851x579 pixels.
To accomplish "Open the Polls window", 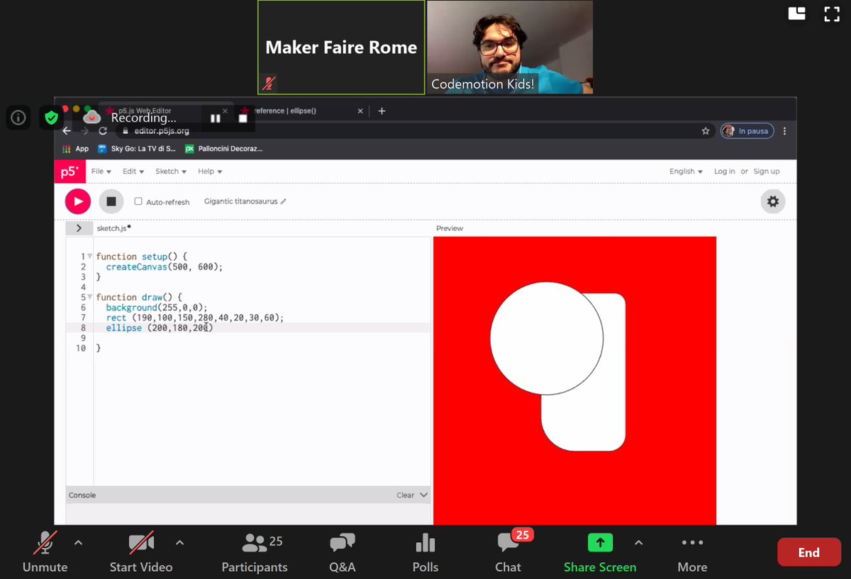I will [x=425, y=552].
